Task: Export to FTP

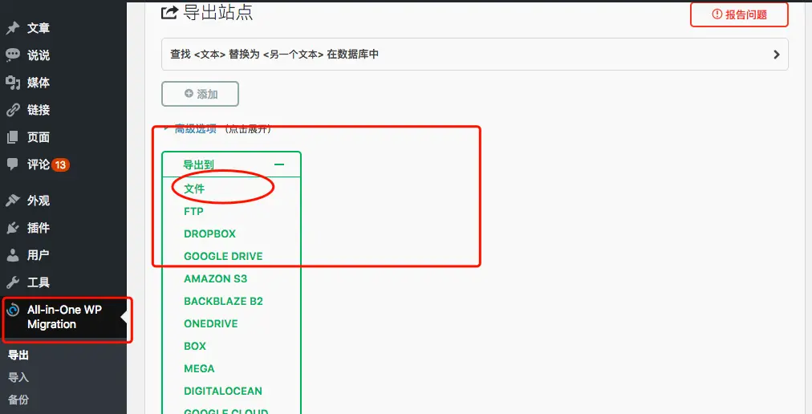Action: [193, 211]
